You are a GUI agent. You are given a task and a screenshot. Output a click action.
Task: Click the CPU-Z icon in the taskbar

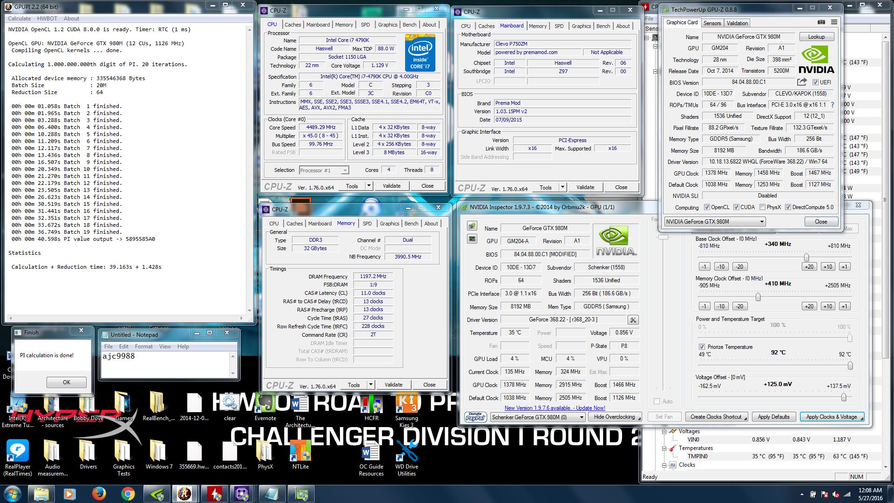tap(242, 494)
